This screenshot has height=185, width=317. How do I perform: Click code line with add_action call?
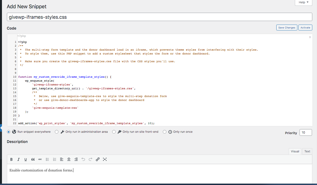pos(86,123)
